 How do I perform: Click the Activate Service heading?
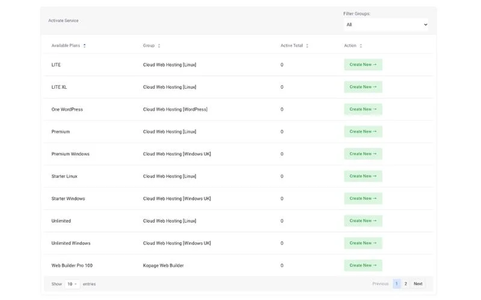pos(63,20)
